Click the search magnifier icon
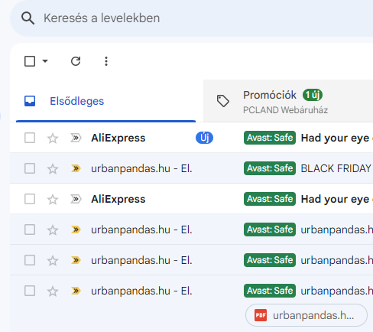This screenshot has height=332, width=373. pos(28,18)
